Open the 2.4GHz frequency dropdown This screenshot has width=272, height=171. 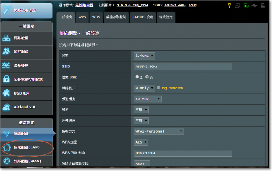(x=144, y=56)
